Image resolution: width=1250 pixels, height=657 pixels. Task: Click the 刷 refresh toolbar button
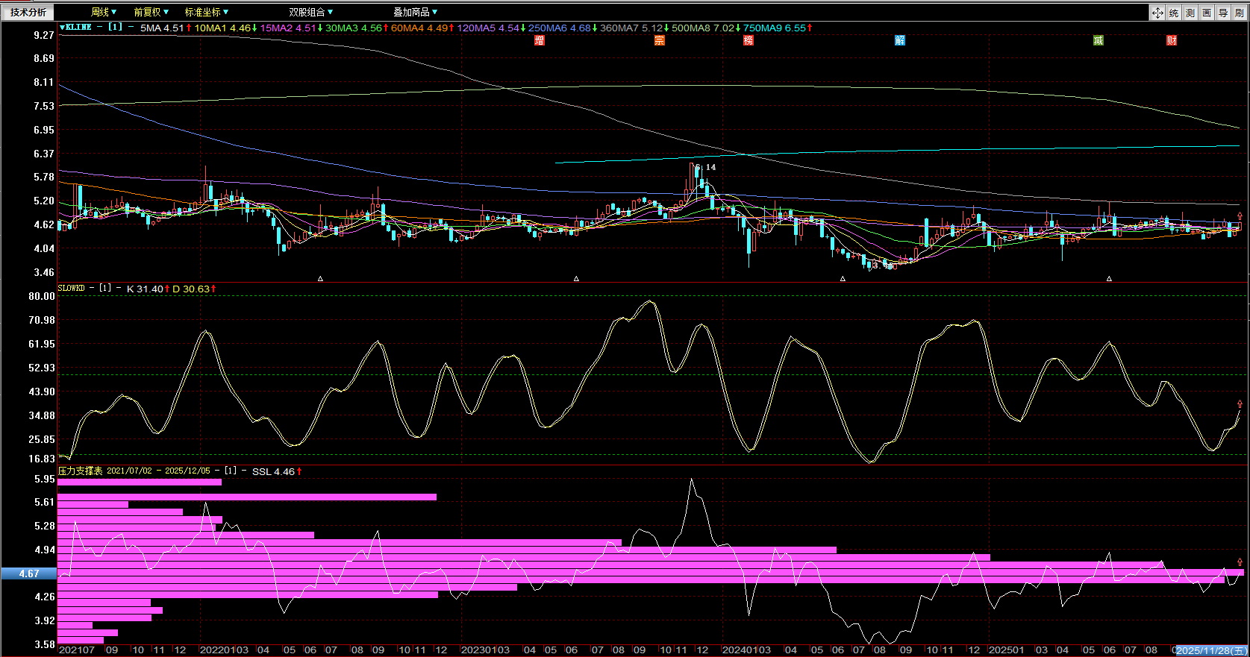tap(1239, 13)
